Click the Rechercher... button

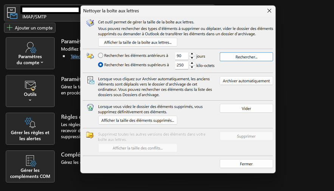click(246, 57)
